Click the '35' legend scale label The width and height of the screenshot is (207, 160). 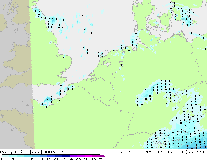point(78,159)
